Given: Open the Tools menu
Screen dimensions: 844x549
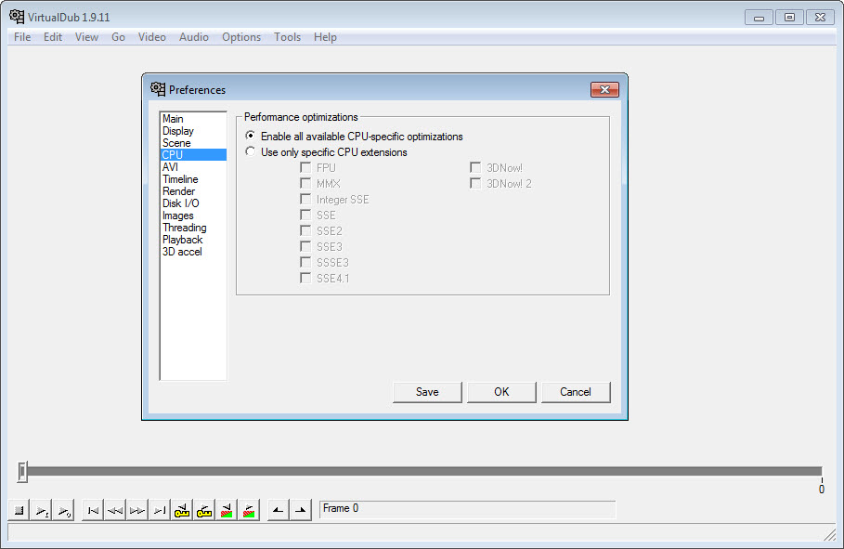Looking at the screenshot, I should tap(287, 36).
